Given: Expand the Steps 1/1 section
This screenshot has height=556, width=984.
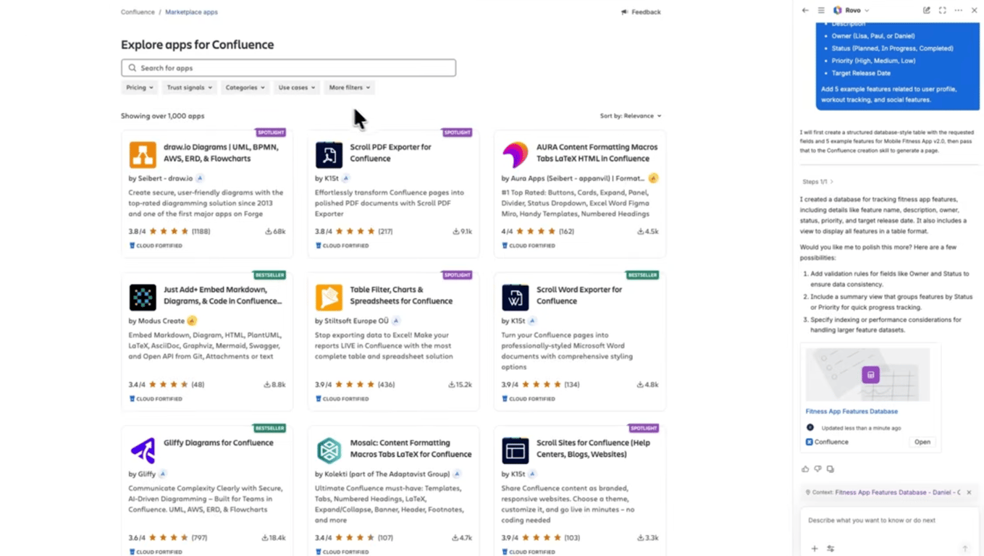Looking at the screenshot, I should (817, 182).
